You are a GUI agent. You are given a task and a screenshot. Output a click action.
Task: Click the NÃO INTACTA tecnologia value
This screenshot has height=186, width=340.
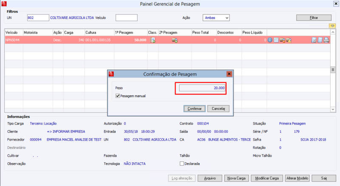135,163
